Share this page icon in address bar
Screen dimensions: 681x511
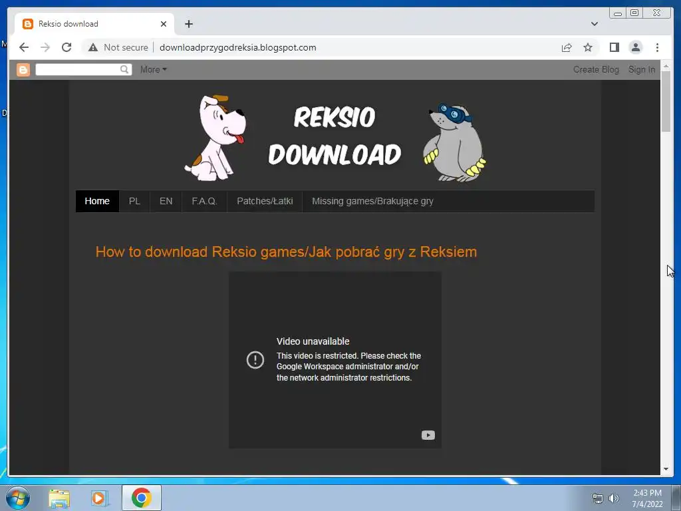[567, 47]
